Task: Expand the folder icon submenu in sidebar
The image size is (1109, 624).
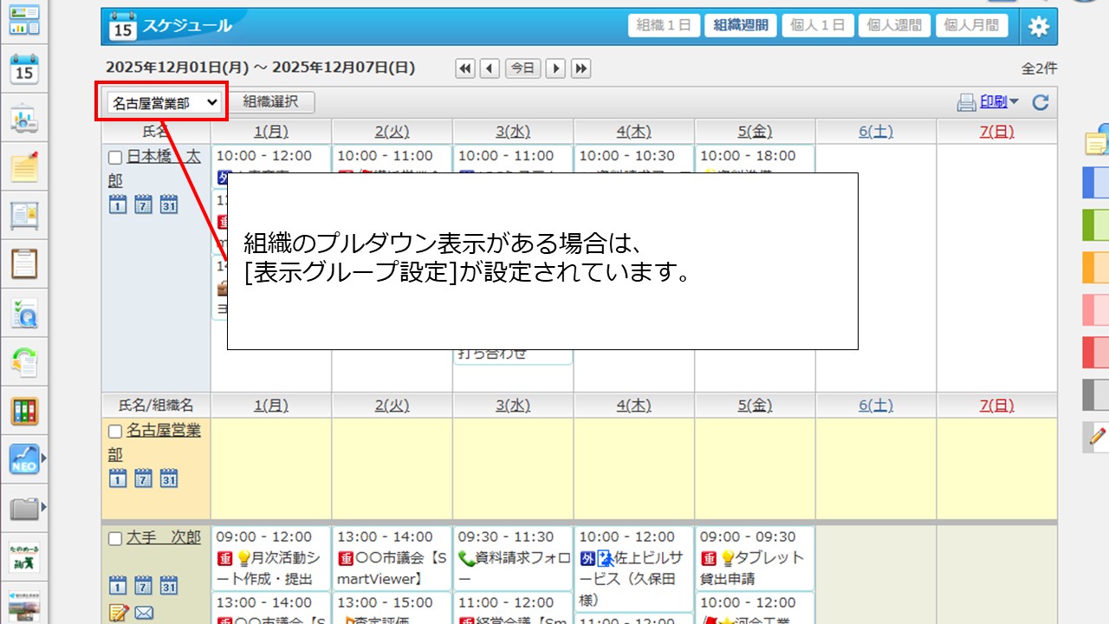Action: [43, 507]
